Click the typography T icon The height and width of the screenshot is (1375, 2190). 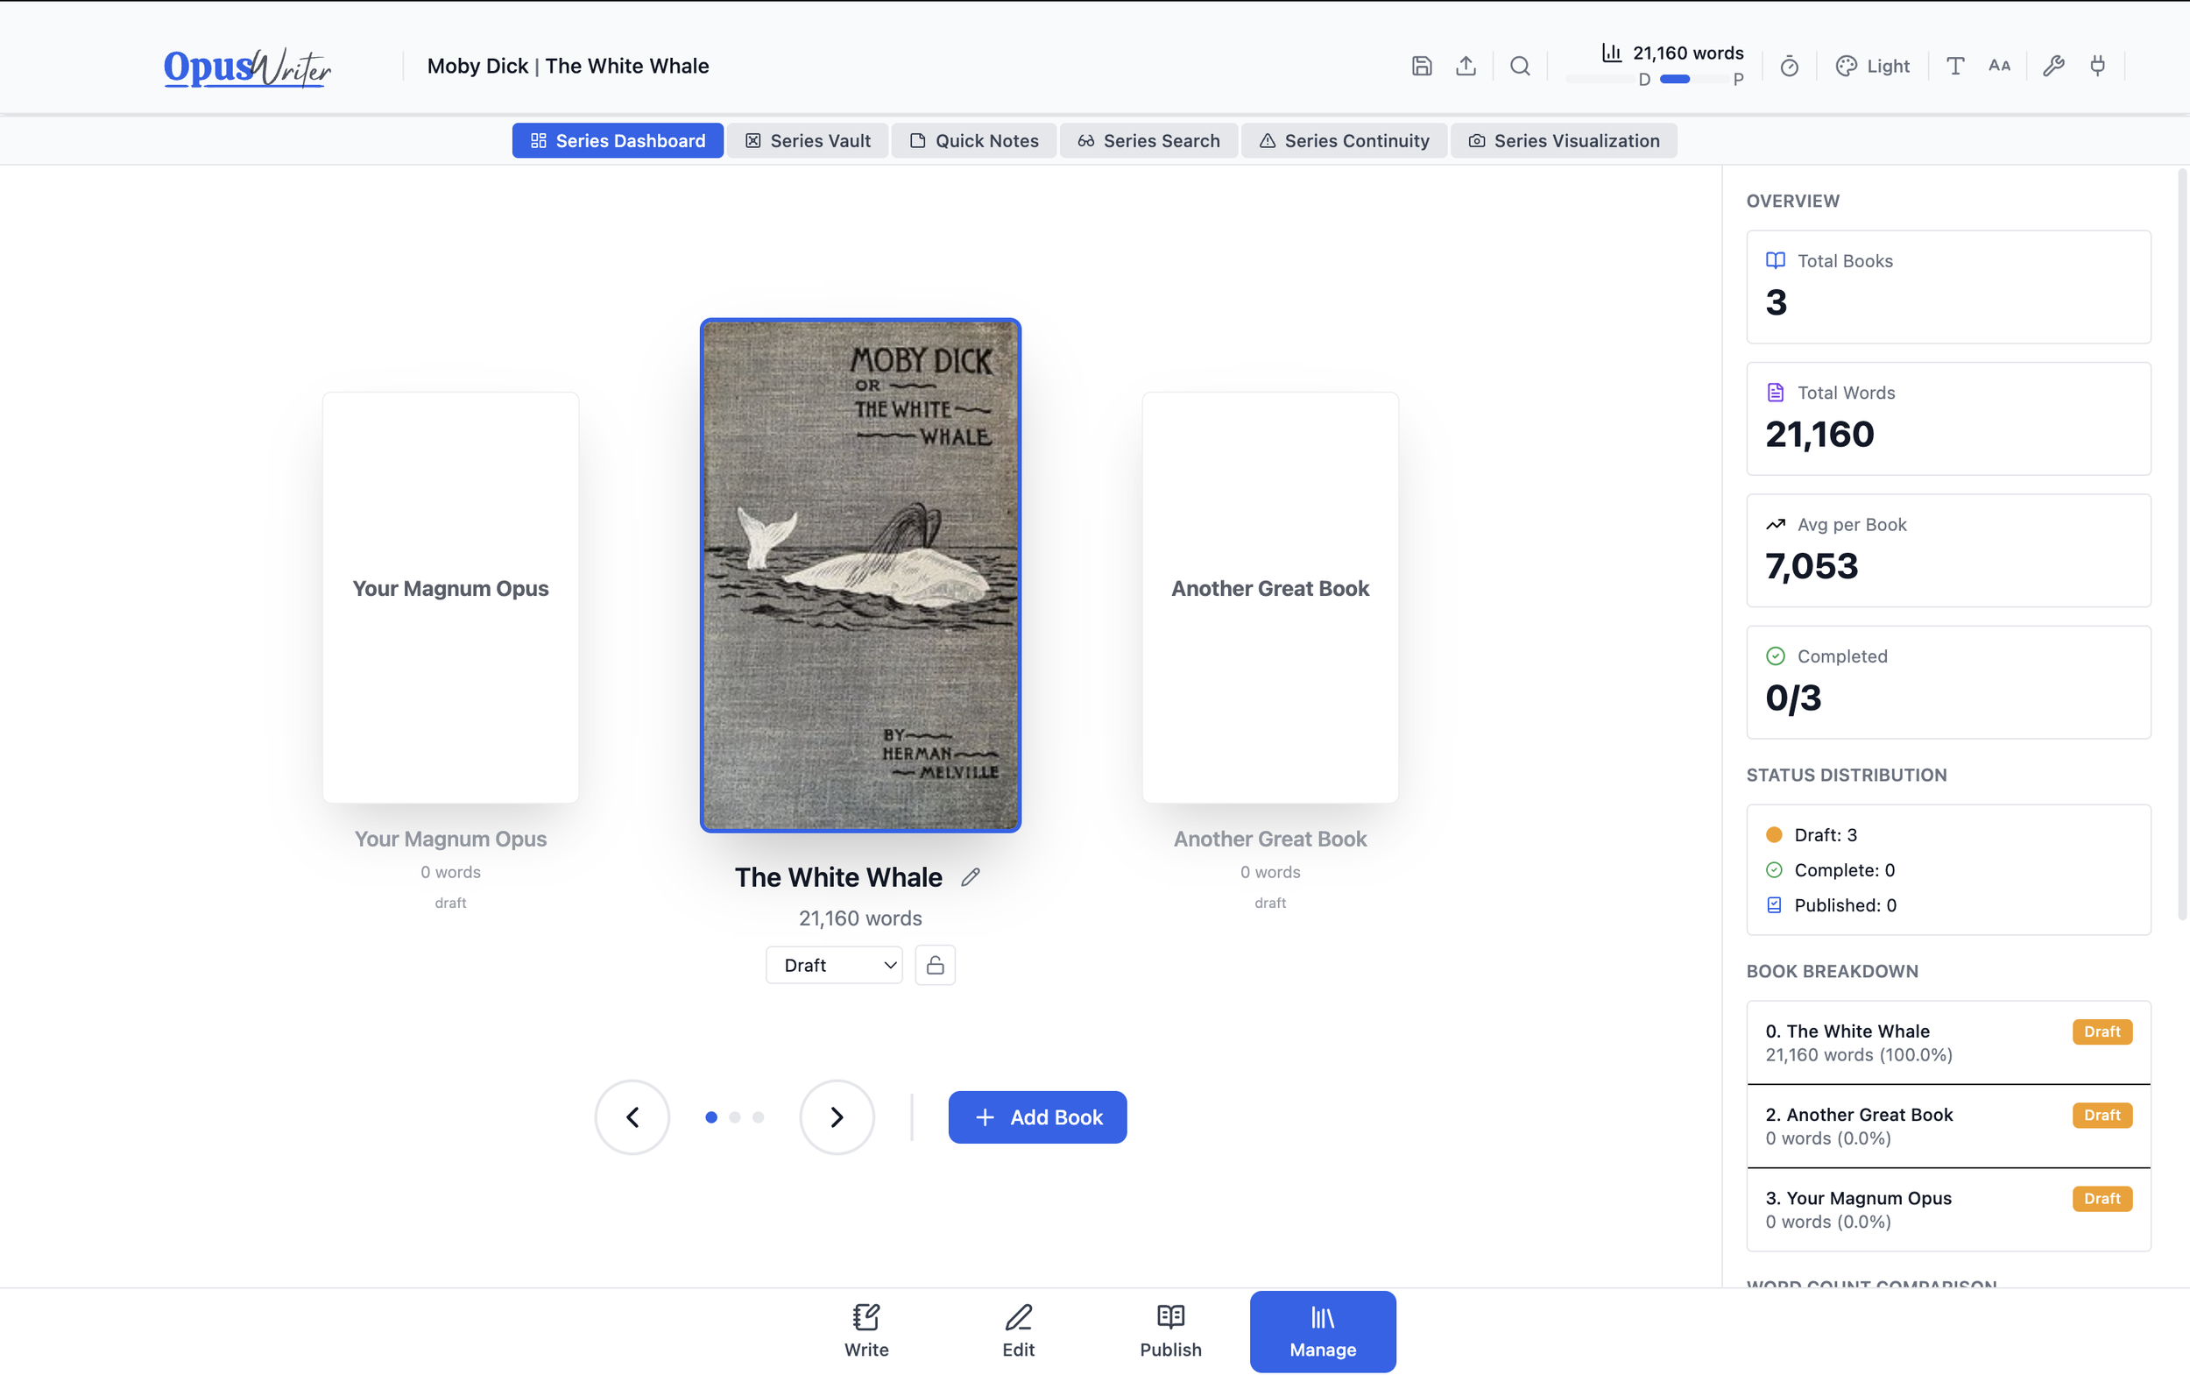(1953, 66)
